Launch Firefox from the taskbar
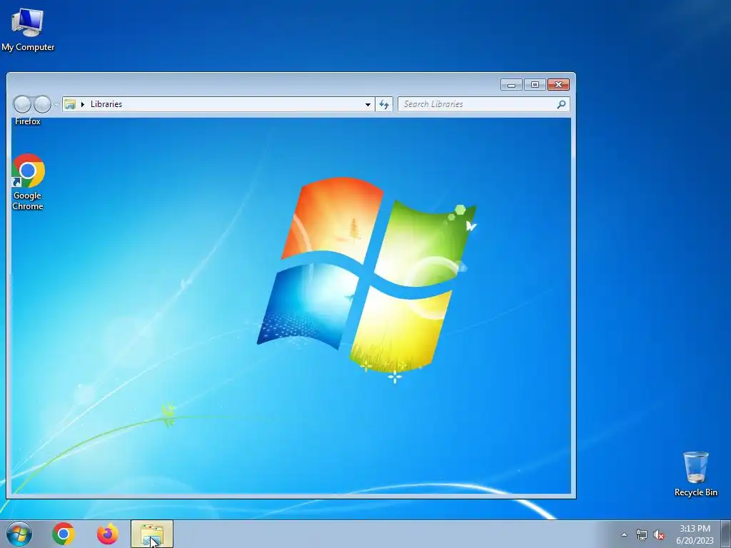 pos(108,534)
